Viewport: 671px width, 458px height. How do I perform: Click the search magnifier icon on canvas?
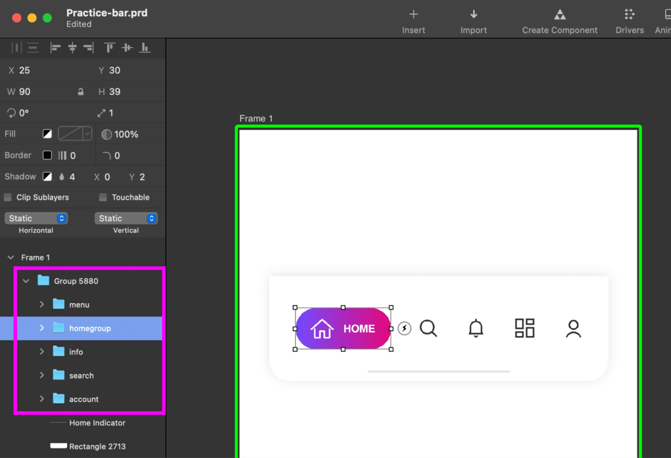428,328
